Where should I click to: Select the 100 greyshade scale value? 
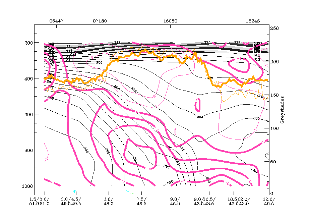(275, 129)
